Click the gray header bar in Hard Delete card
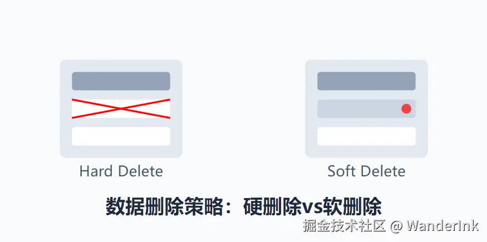 121,81
